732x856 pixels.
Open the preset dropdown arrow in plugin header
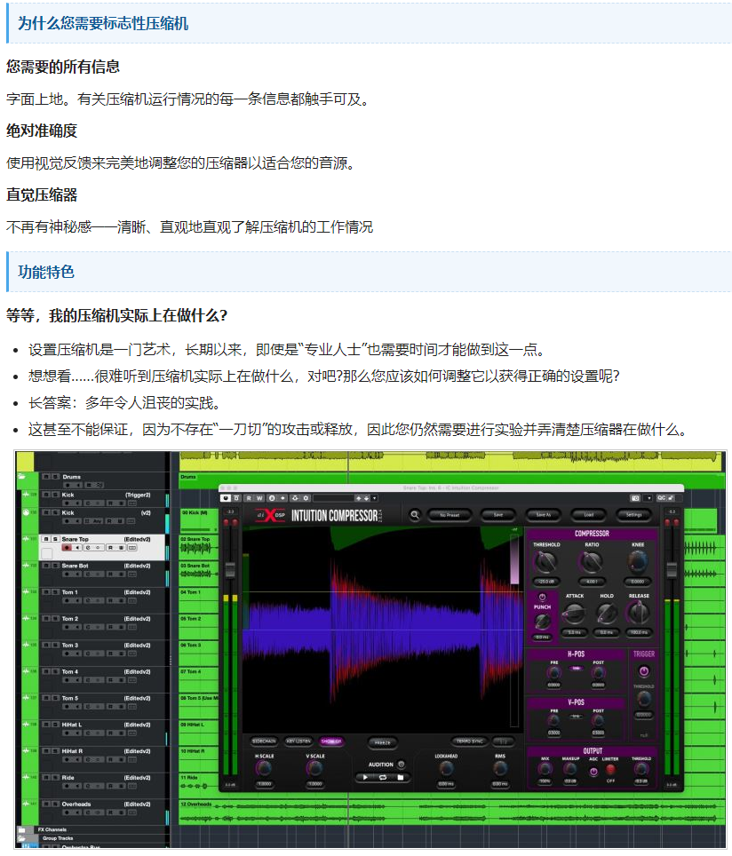tap(375, 498)
